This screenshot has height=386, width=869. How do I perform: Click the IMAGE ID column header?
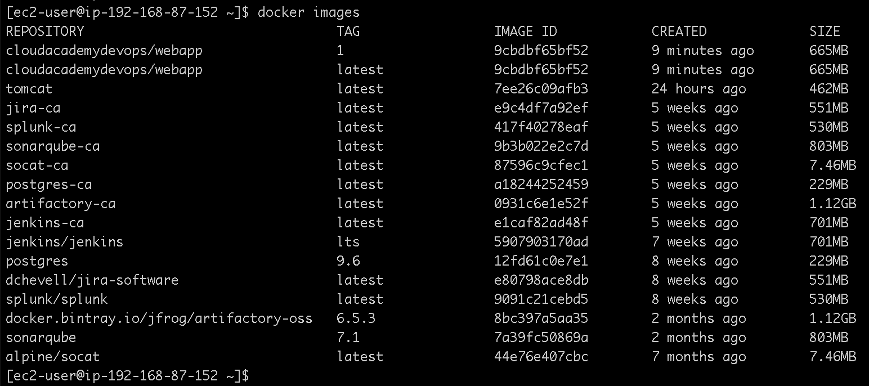525,32
